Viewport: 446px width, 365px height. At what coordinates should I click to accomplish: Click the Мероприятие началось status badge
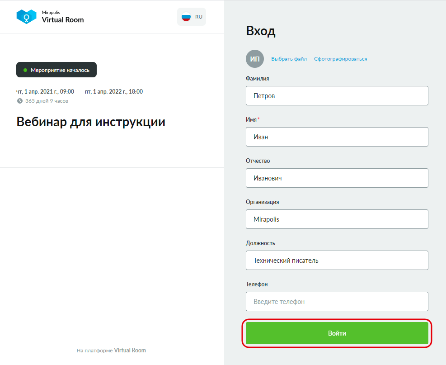pos(56,70)
